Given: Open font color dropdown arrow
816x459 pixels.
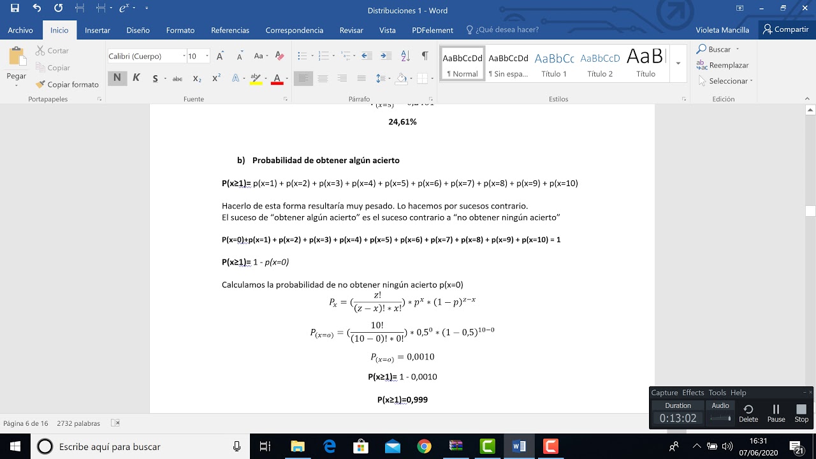Looking at the screenshot, I should [287, 78].
